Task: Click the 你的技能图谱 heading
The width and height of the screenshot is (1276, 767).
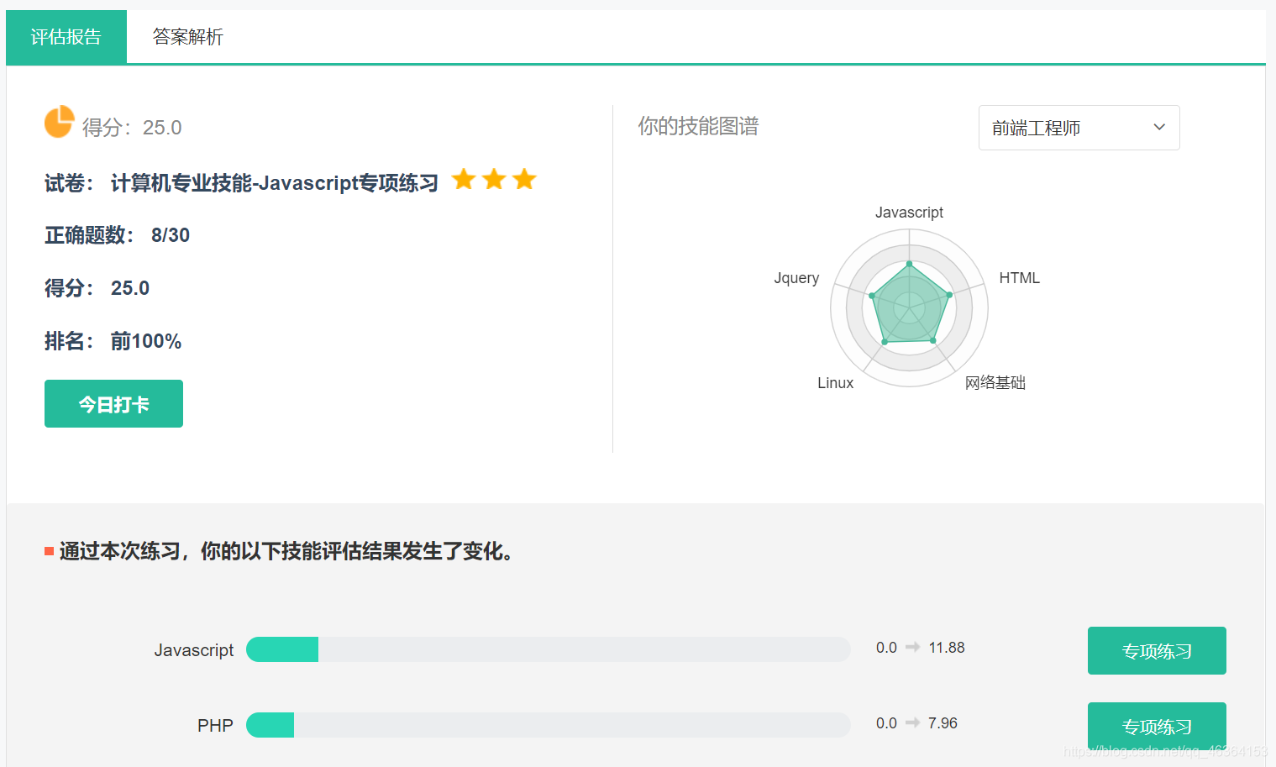Action: point(698,126)
